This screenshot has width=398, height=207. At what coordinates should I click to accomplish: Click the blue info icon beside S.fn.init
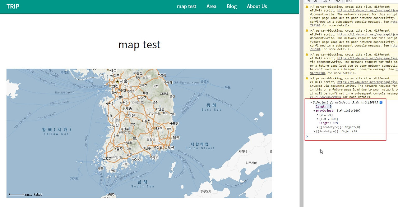(381, 103)
